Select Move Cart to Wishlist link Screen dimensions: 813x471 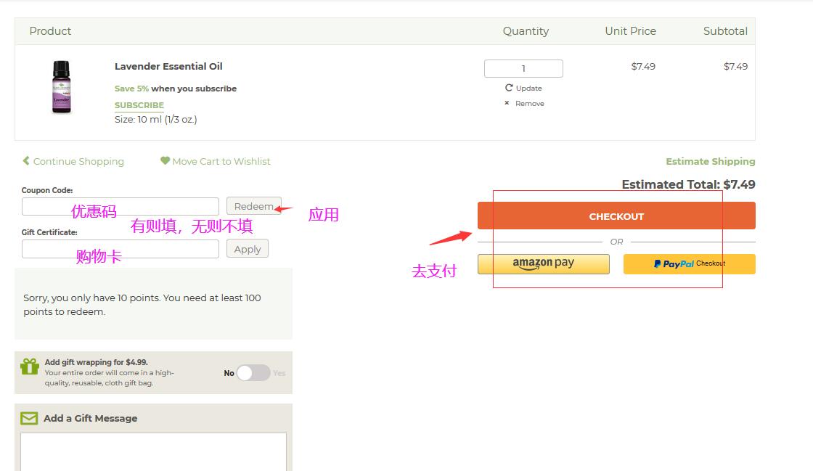click(x=221, y=161)
